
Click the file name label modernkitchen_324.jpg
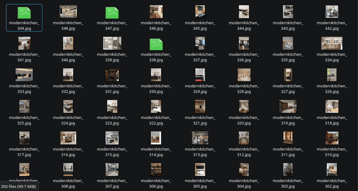(x=68, y=120)
